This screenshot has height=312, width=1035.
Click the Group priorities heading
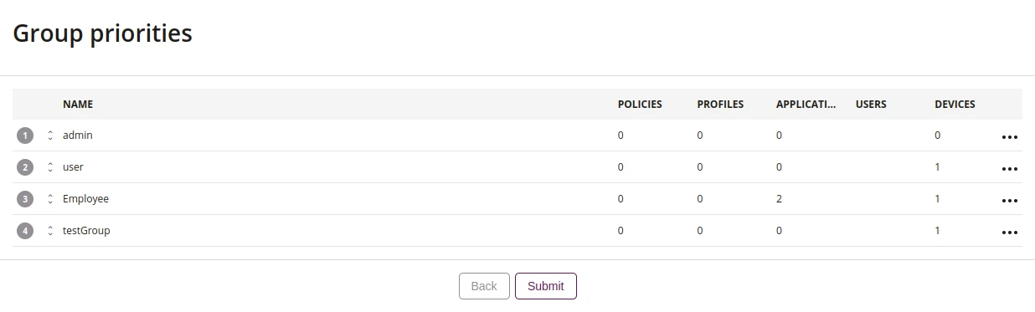103,33
